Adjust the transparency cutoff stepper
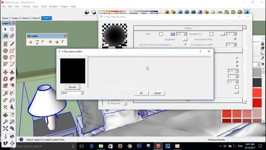 pyautogui.click(x=235, y=45)
